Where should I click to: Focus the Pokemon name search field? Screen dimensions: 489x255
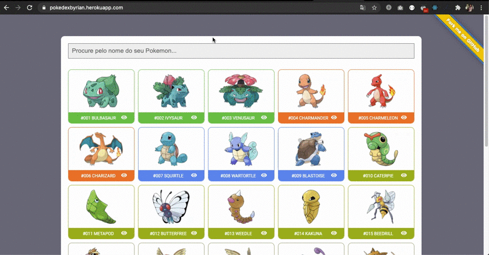241,51
